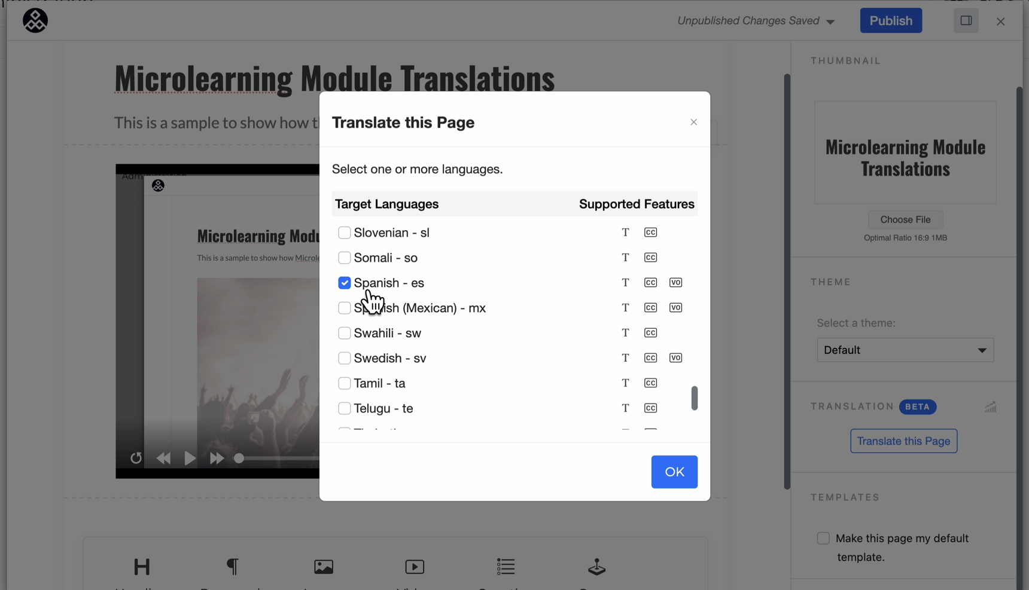The width and height of the screenshot is (1029, 590).
Task: Click the app logo in the top-left corner
Action: (x=35, y=20)
